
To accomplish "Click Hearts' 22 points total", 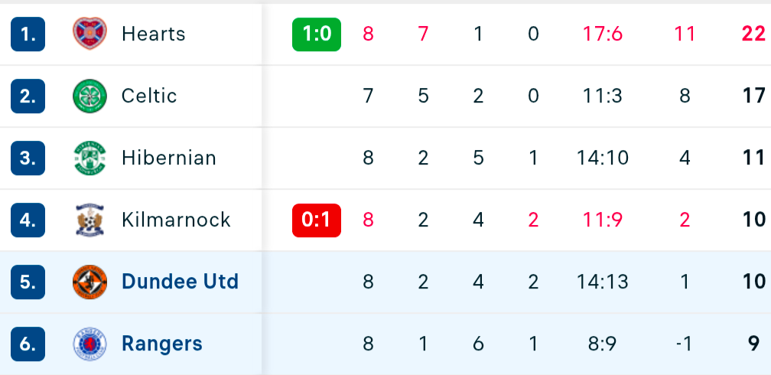I will coord(753,34).
